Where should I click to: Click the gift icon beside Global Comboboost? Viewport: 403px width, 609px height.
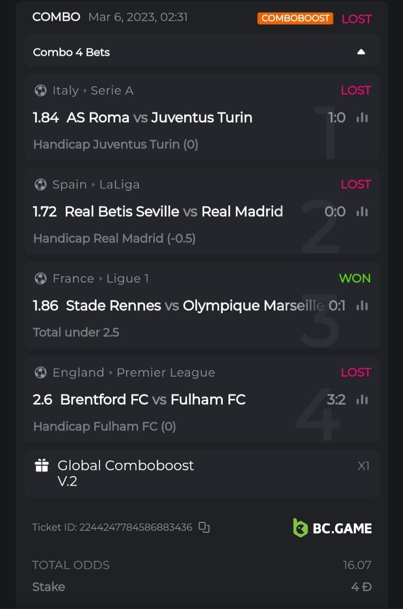pyautogui.click(x=42, y=465)
